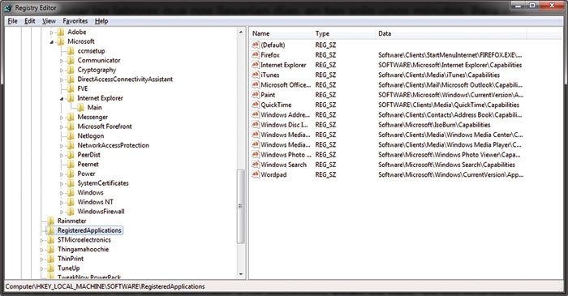Click the Netlogon folder icon
This screenshot has width=568, height=296.
coord(71,136)
